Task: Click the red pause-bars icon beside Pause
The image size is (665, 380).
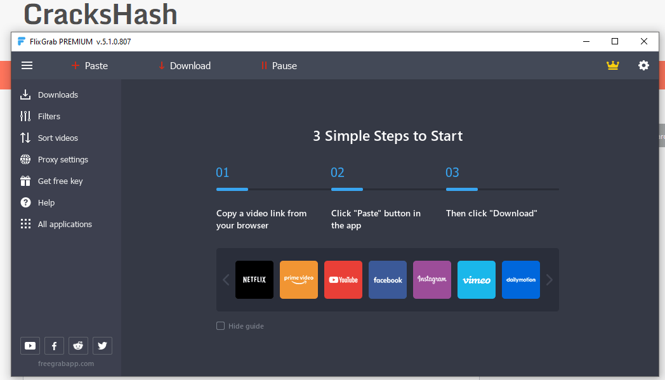Action: tap(264, 65)
